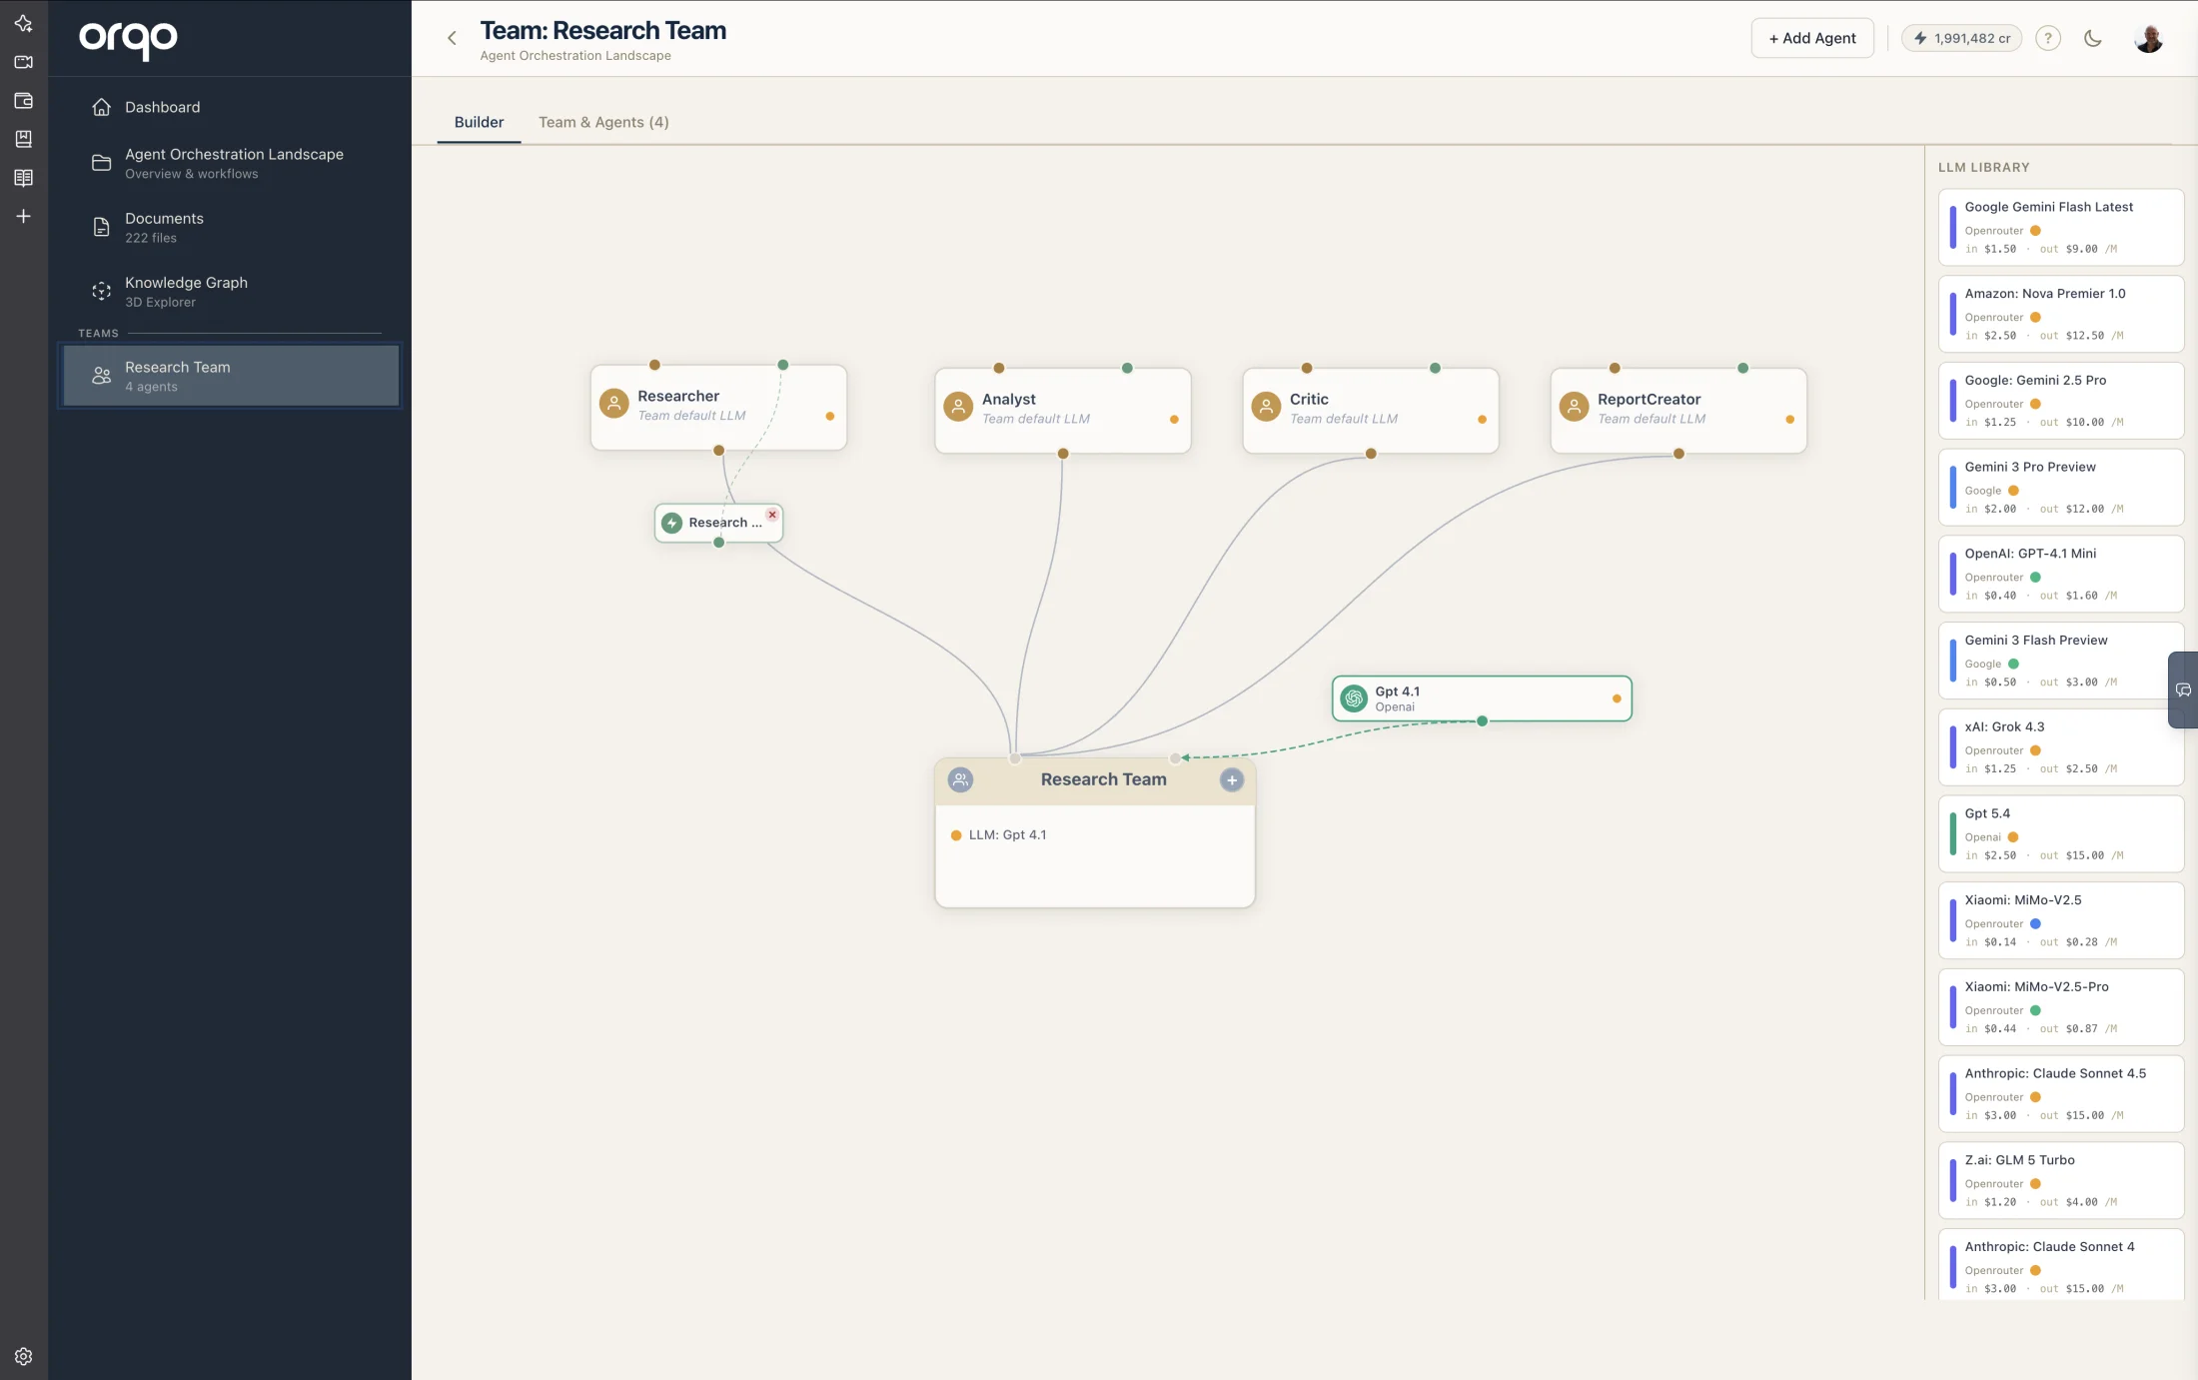Select the Gpt 4.1 Openai node
This screenshot has width=2198, height=1380.
1482,698
